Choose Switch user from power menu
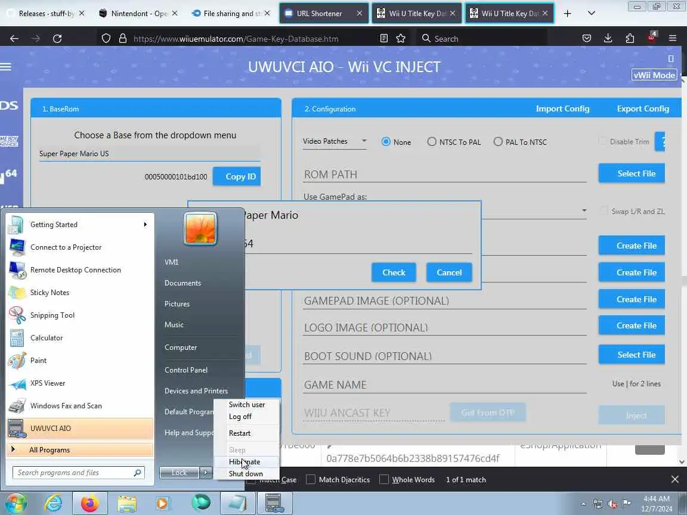 point(247,405)
